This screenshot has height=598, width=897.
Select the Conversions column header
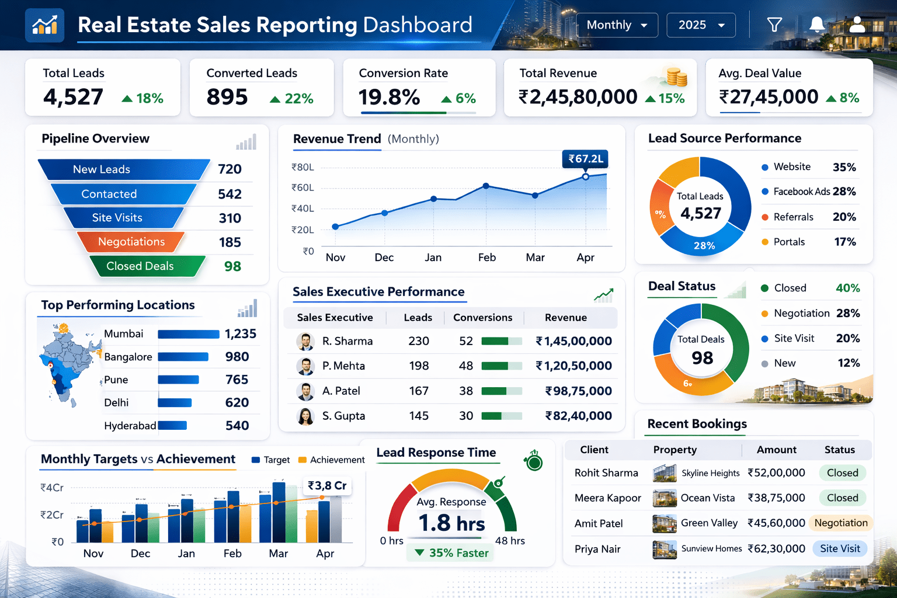484,318
